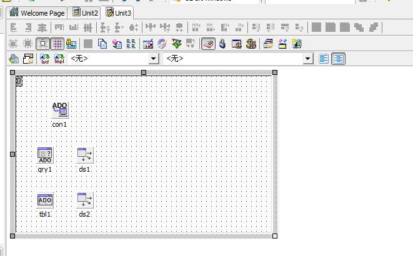Select the ds2 data source component
The image size is (413, 256).
[85, 200]
